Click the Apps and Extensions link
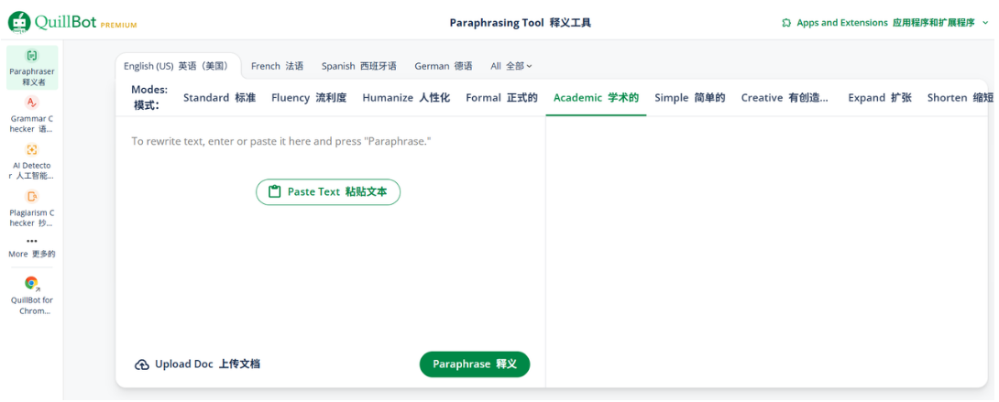The image size is (999, 402). pos(885,23)
